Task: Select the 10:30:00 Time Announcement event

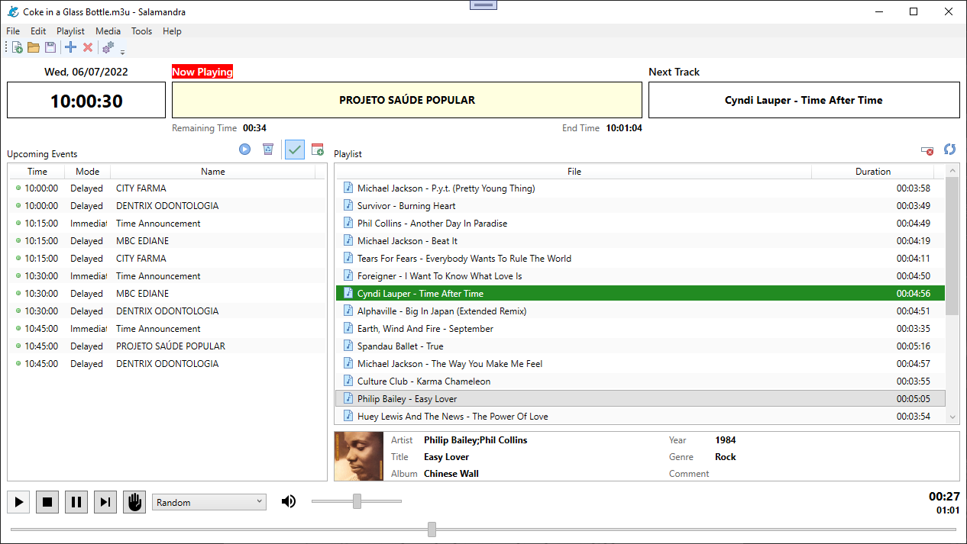Action: 167,276
